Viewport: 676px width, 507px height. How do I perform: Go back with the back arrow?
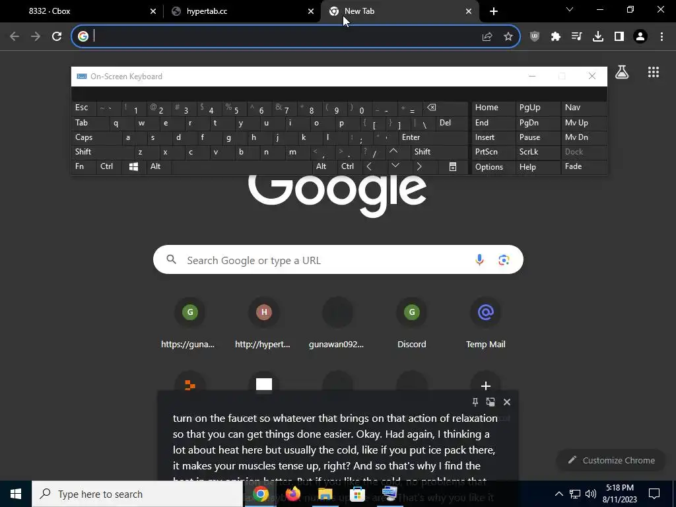click(15, 37)
